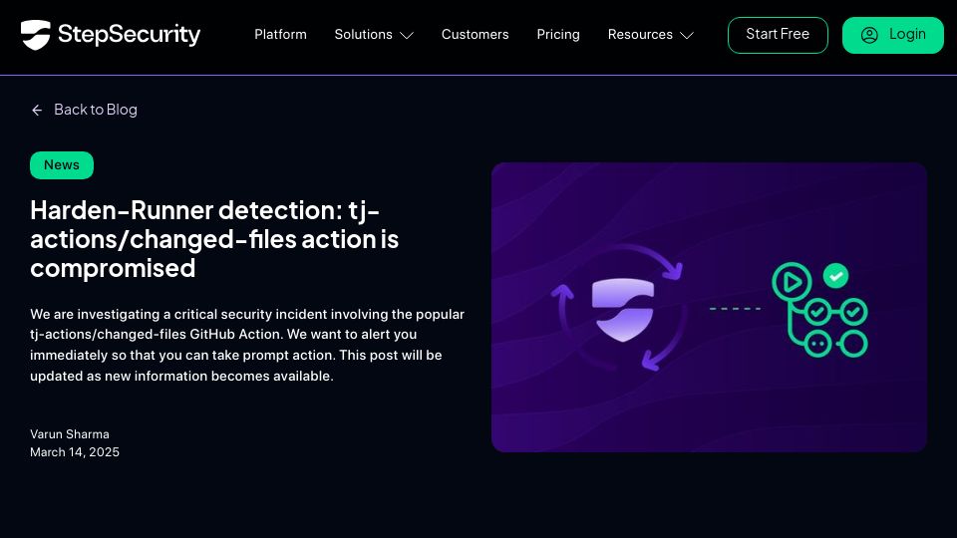
Task: Open the Resources menu item
Action: pos(640,35)
